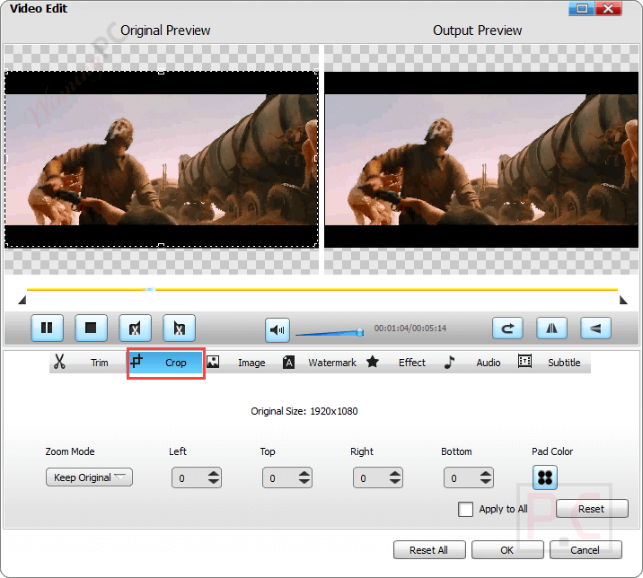Click the Output Preview video frame
Screen dimensions: 643x578
(481, 160)
